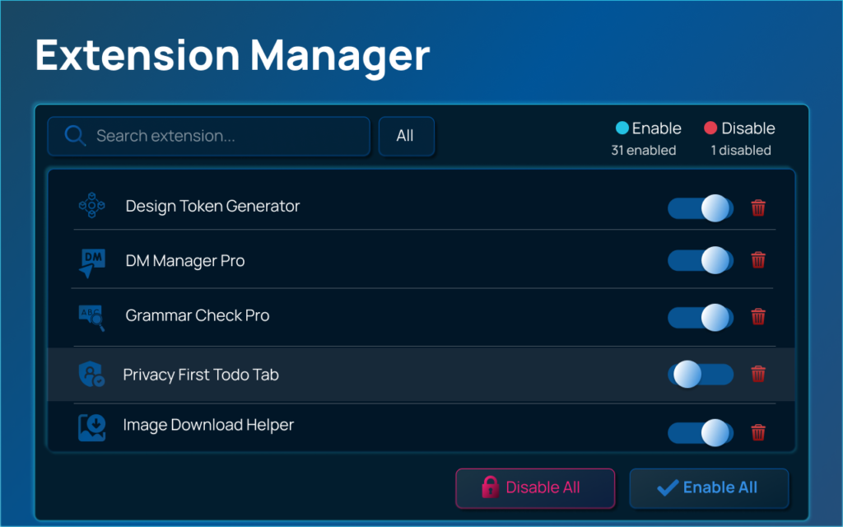Viewport: 843px width, 527px height.
Task: Delete Grammar Check Pro via trash icon
Action: coord(758,316)
